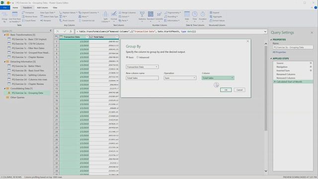
Task: Close the Query Settings pane
Action: pyautogui.click(x=312, y=33)
